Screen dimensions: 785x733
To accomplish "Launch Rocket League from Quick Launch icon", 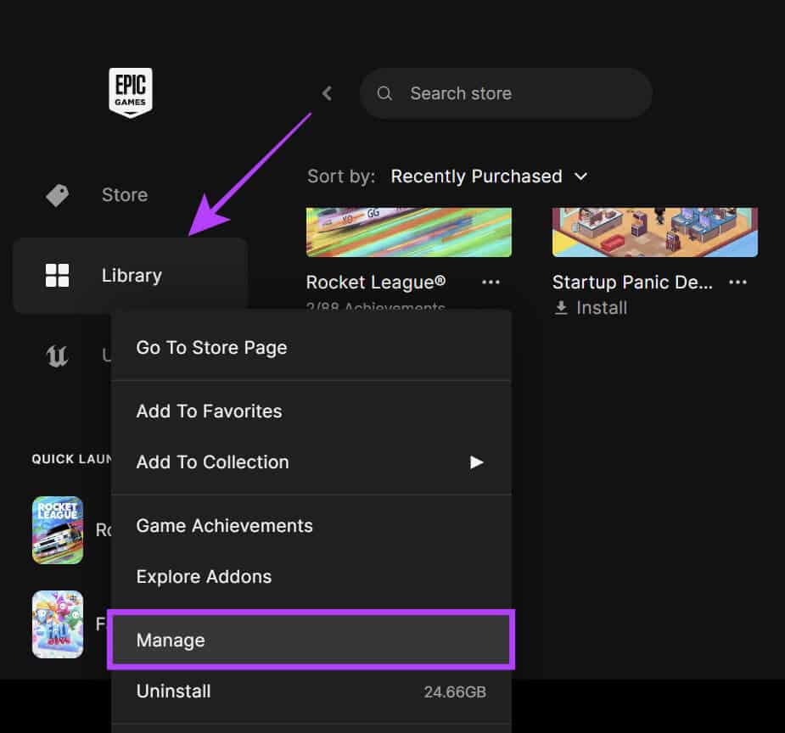I will pyautogui.click(x=58, y=530).
